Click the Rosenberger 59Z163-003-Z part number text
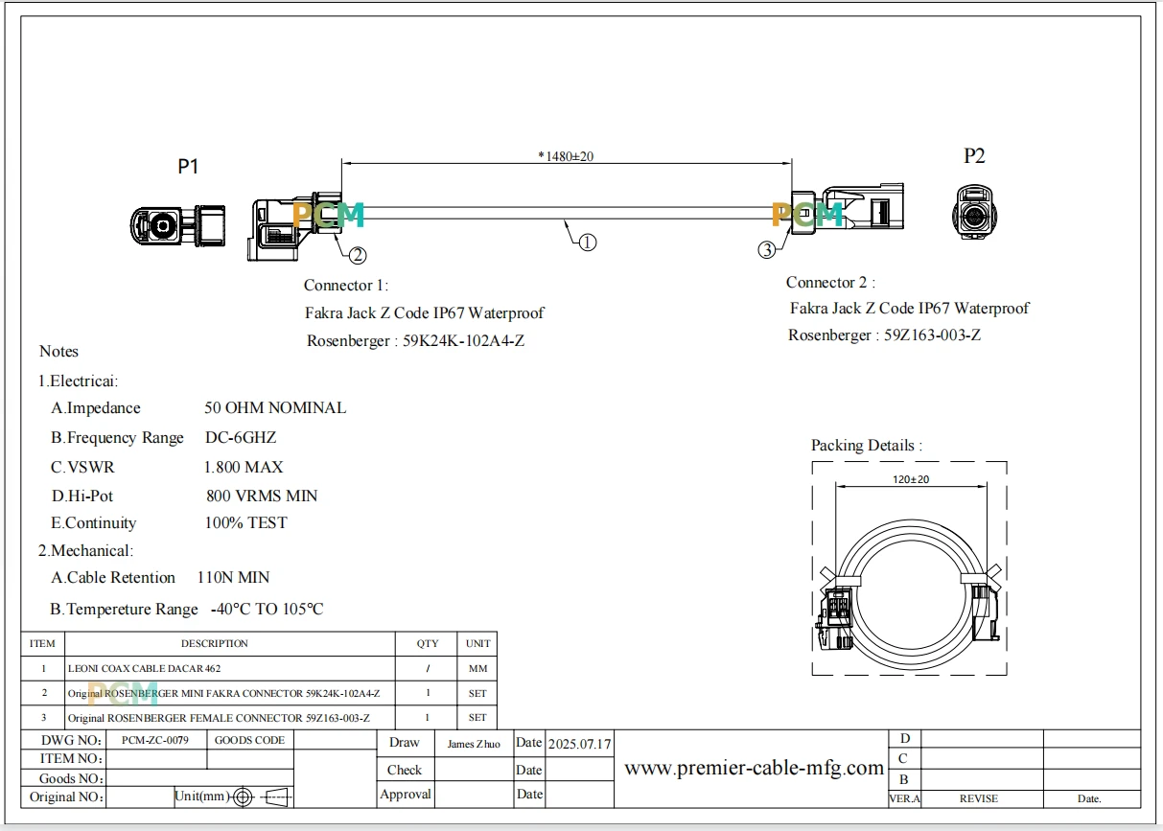1163x831 pixels. [x=884, y=335]
